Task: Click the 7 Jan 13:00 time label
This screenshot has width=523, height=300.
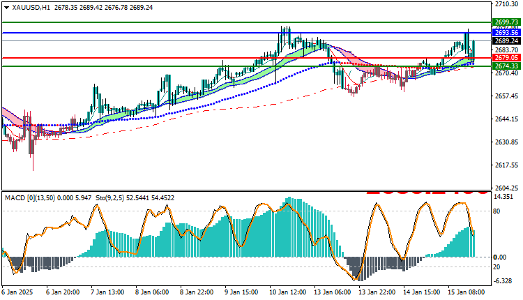Action: click(107, 292)
